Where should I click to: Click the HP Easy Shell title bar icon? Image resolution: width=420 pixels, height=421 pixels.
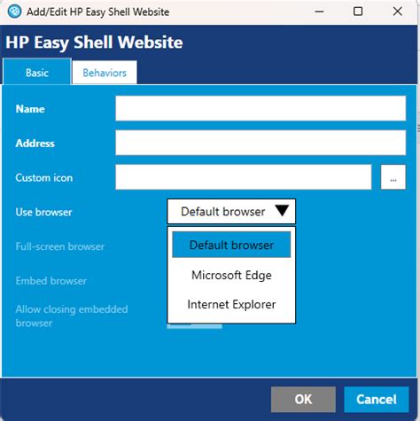(14, 12)
